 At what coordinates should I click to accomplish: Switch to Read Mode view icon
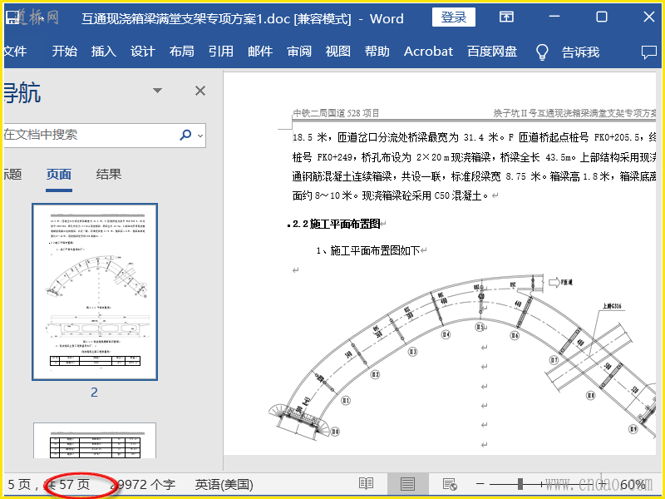click(x=366, y=484)
